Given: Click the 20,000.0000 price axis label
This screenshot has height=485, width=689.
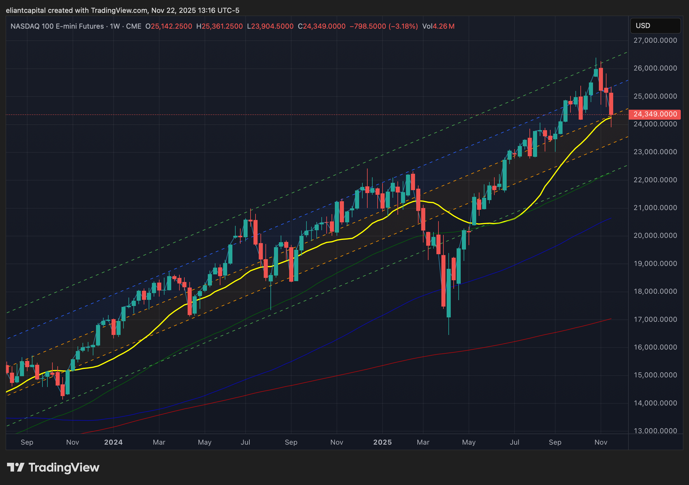Looking at the screenshot, I should click(655, 235).
